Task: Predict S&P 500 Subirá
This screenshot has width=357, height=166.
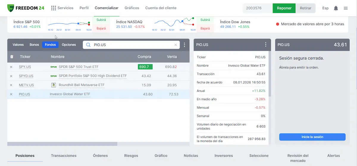Action: [x=101, y=20]
